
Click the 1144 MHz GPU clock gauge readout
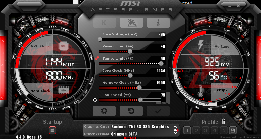tap(59, 62)
